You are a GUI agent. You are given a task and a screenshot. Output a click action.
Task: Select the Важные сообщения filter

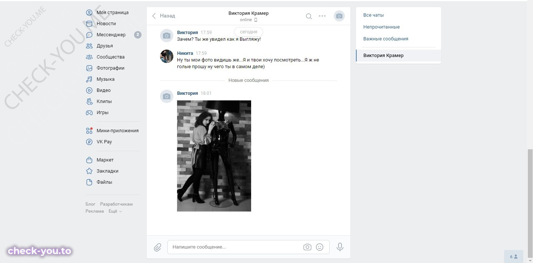[386, 39]
